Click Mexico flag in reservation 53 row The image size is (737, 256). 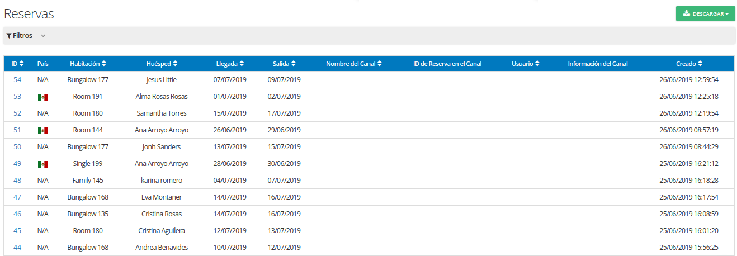point(42,97)
